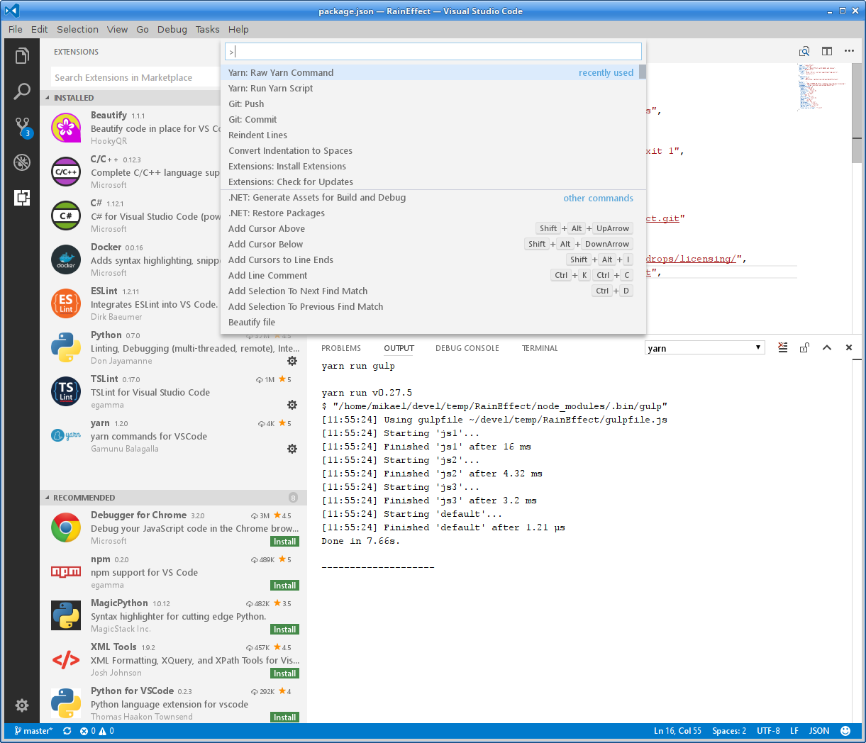Select 'Extensions: Check for Updates' command
The image size is (866, 743).
coord(429,181)
